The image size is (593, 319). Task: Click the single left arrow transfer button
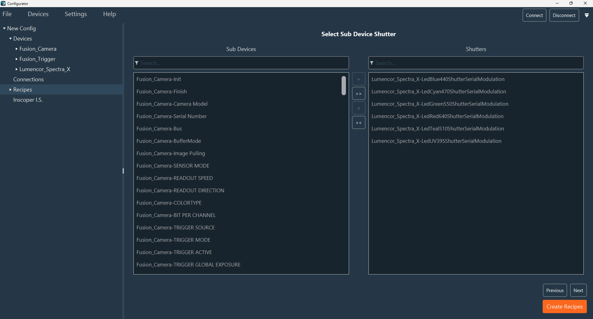click(x=359, y=108)
